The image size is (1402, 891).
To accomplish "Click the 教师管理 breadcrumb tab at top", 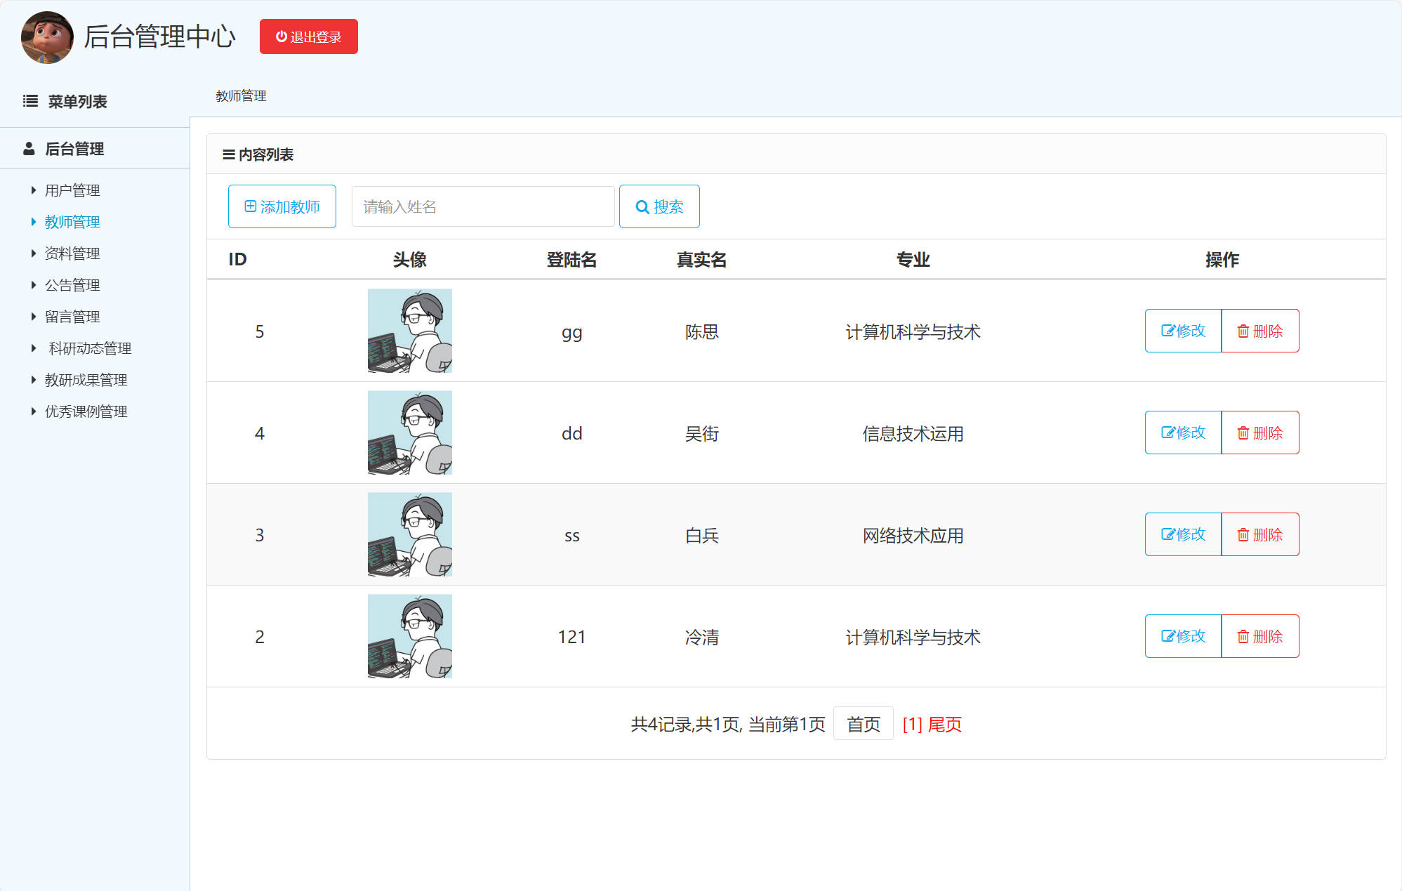I will click(241, 95).
